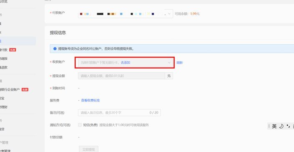The height and width of the screenshot is (152, 294).
Task: Open sidebar item ending in 理财
Action: pyautogui.click(x=4, y=107)
